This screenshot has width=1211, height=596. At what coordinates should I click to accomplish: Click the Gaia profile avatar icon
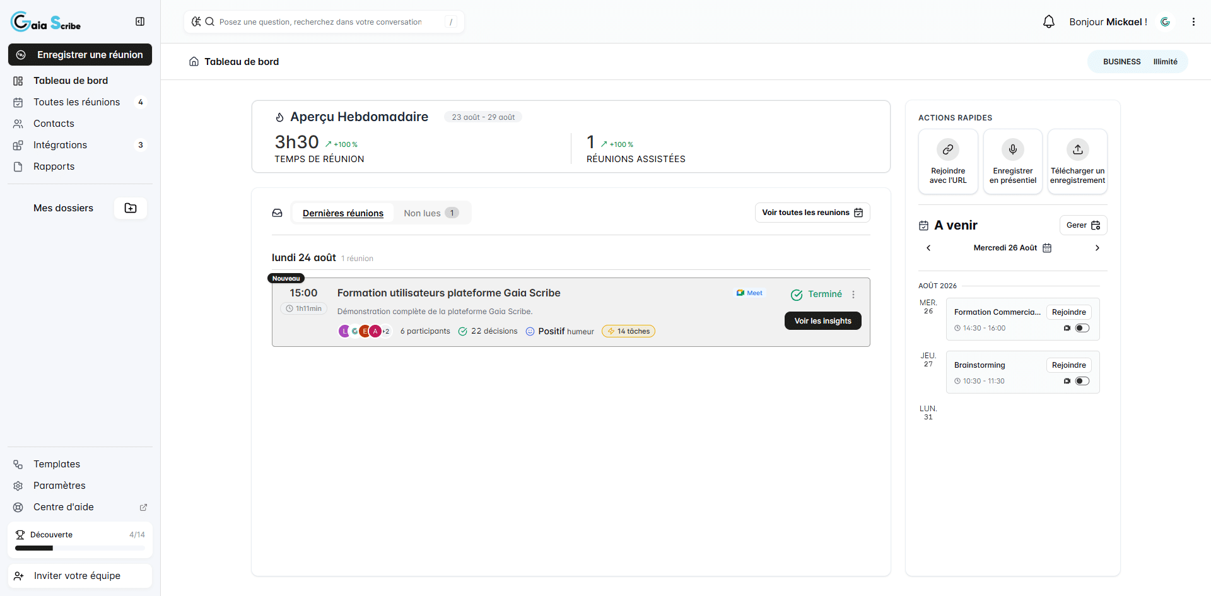1165,21
